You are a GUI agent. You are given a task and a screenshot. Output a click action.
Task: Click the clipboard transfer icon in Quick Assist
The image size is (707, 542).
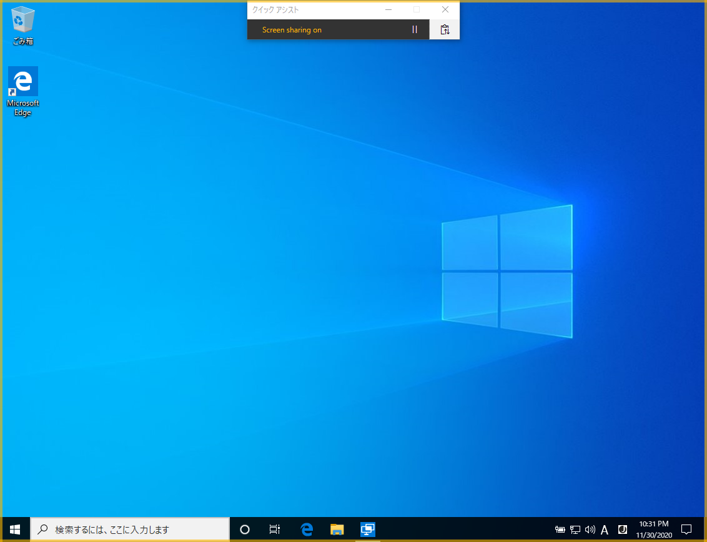click(x=445, y=29)
